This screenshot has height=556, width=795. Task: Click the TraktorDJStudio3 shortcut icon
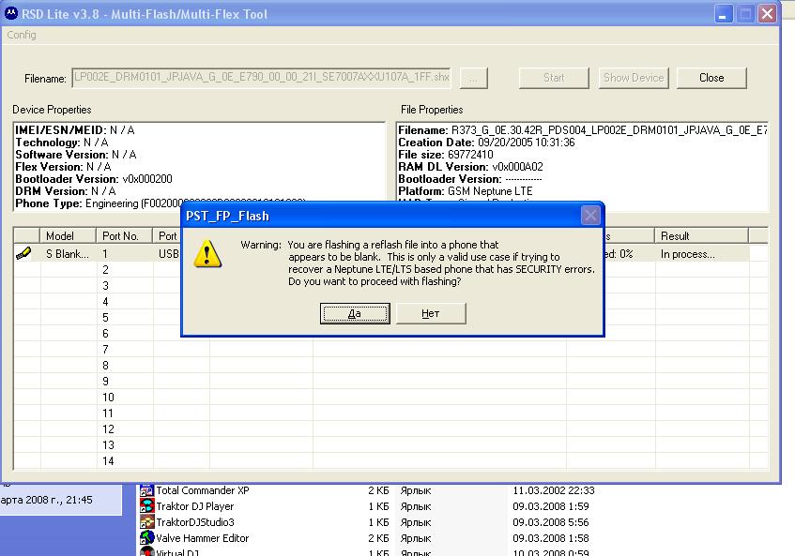(x=146, y=521)
